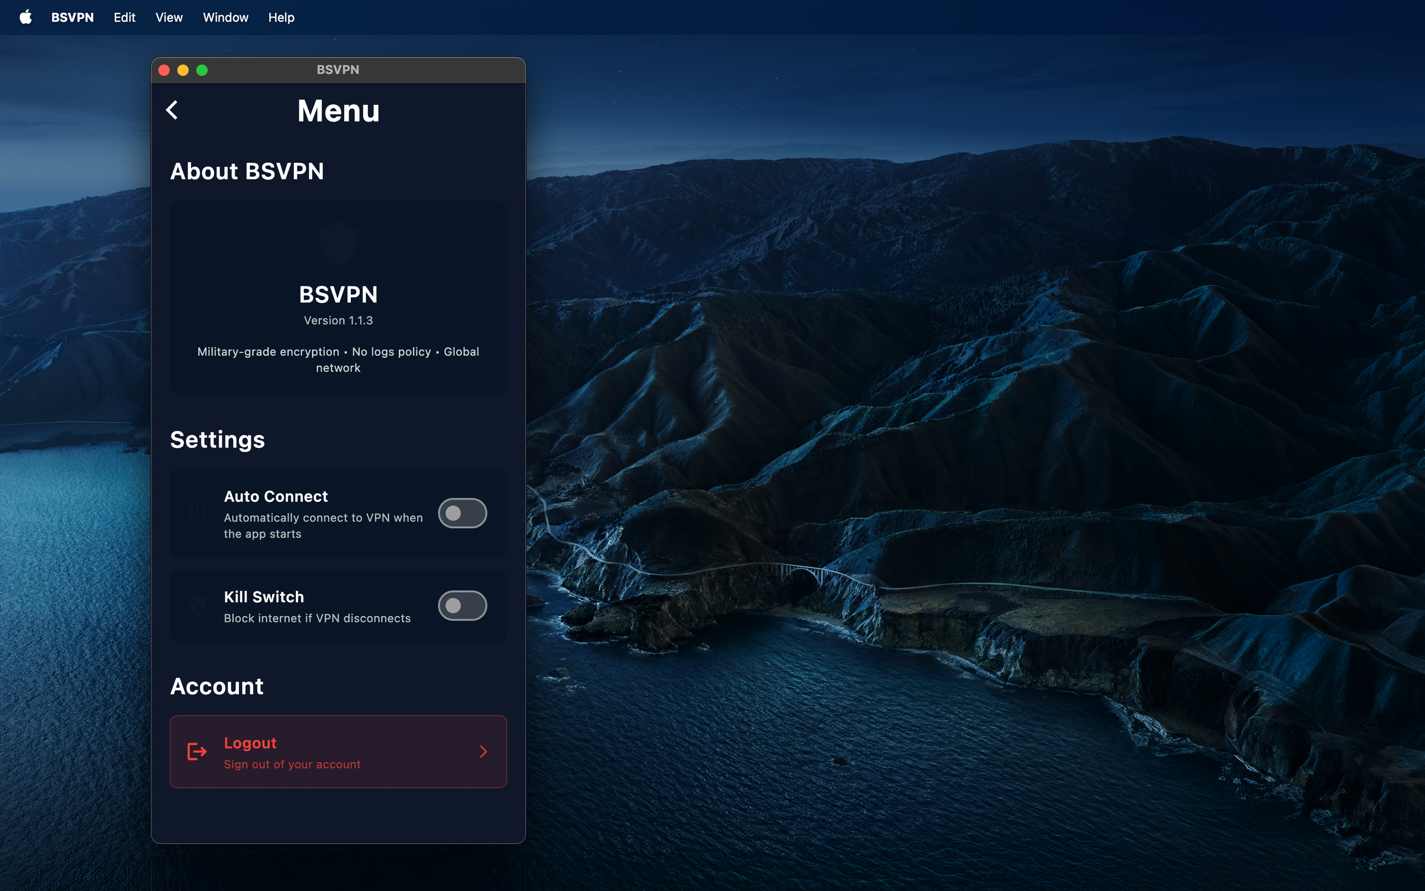The width and height of the screenshot is (1425, 891).
Task: Click the 'Account' section heading
Action: pyautogui.click(x=217, y=686)
